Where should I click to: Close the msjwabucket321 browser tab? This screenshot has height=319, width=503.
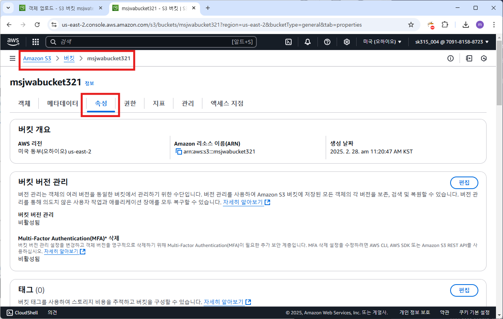[x=194, y=8]
